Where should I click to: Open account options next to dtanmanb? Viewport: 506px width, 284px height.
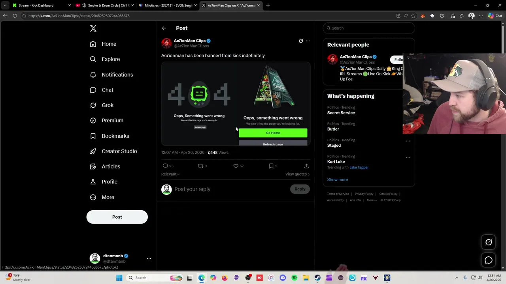tap(149, 259)
